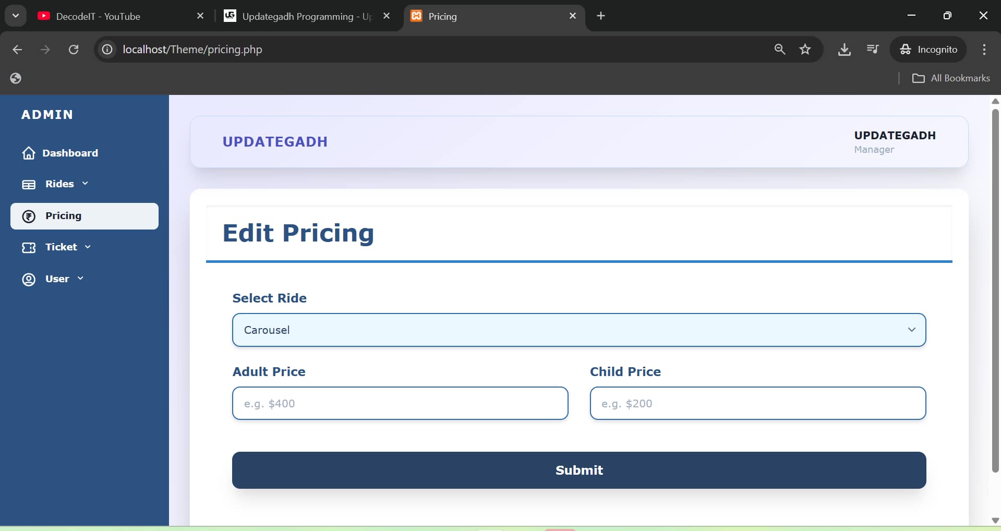
Task: Expand the Rides submenu chevron
Action: 85,184
